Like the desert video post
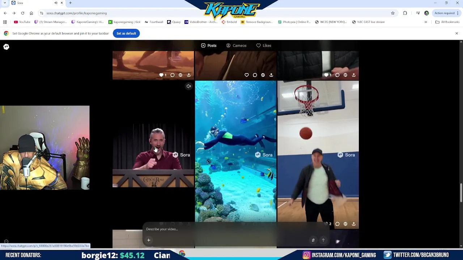463x260 pixels. (x=161, y=75)
